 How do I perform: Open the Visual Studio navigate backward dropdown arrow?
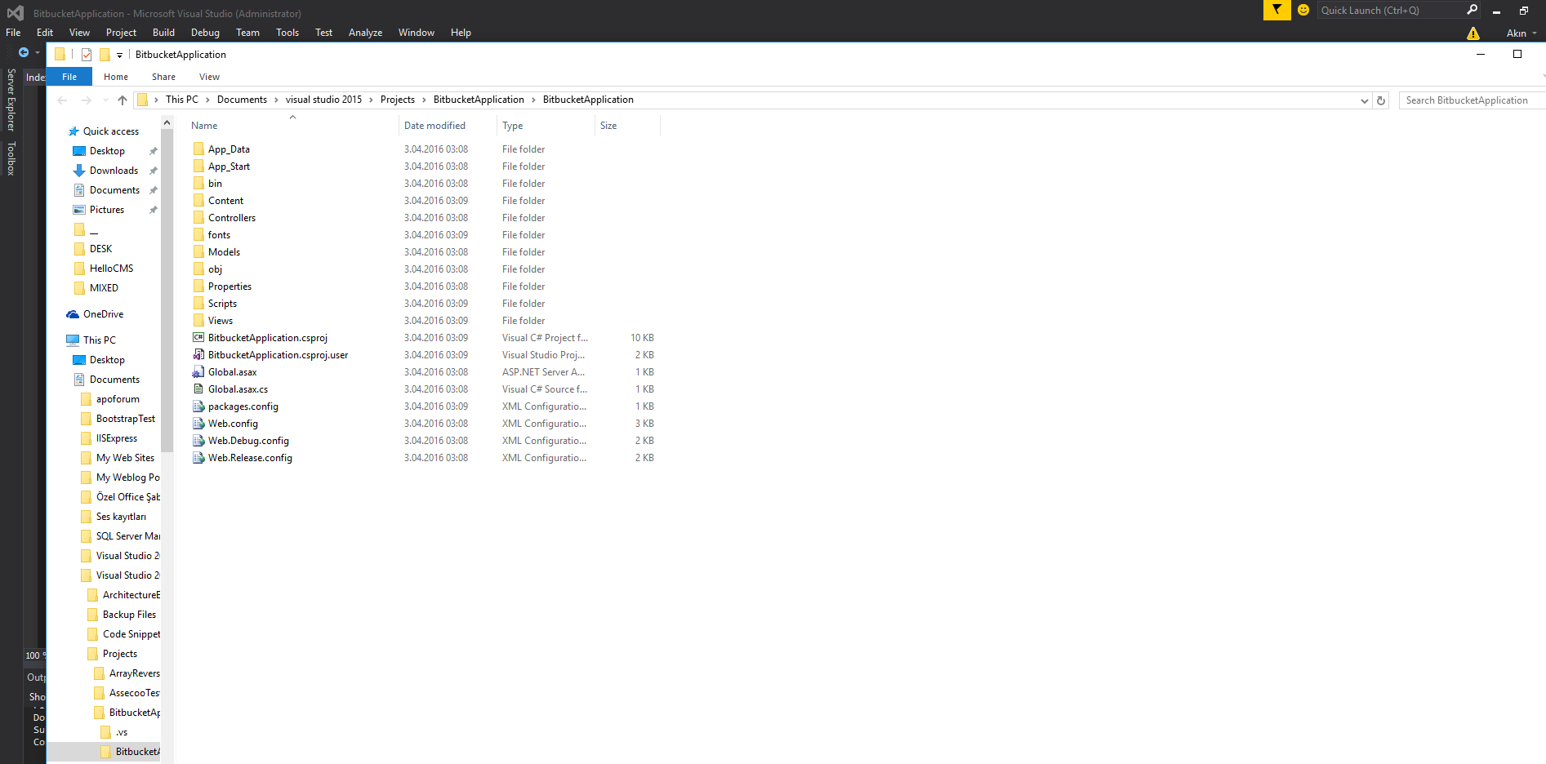tap(38, 52)
